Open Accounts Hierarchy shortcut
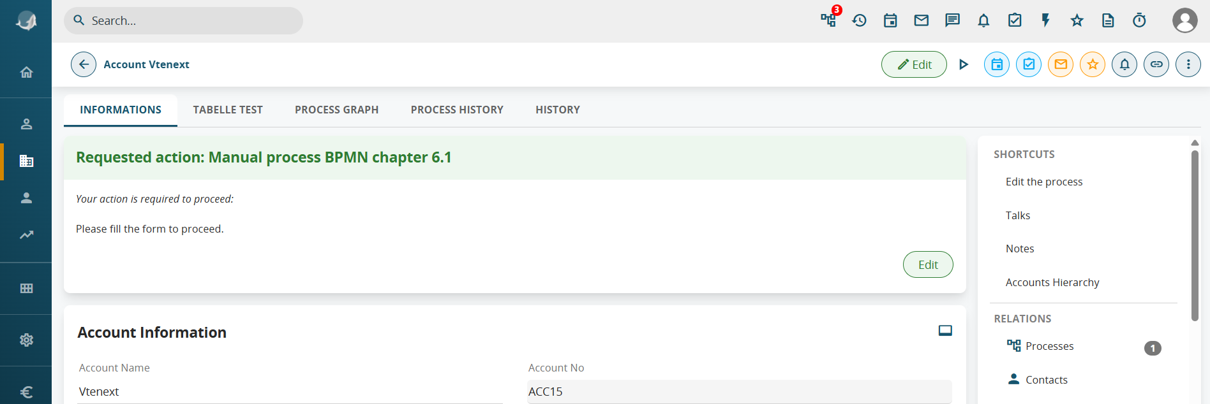Image resolution: width=1210 pixels, height=404 pixels. 1052,282
